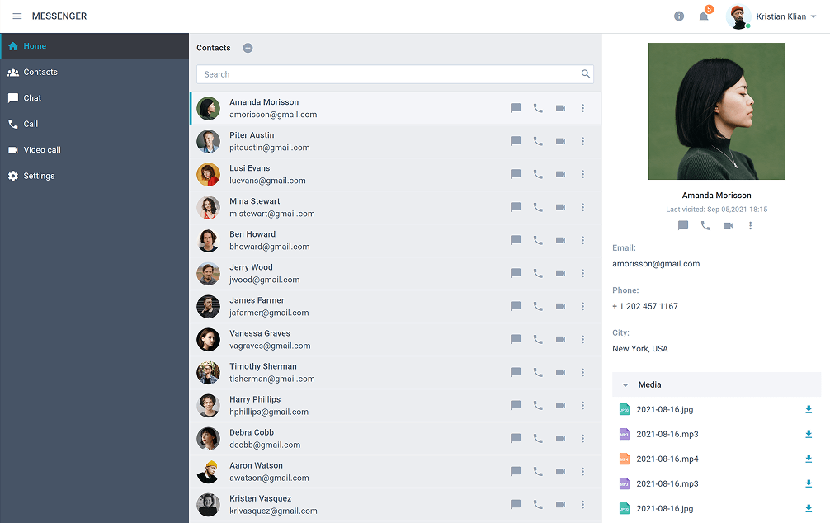
Task: Click Amanda Morisson's large profile photo
Action: 717,111
